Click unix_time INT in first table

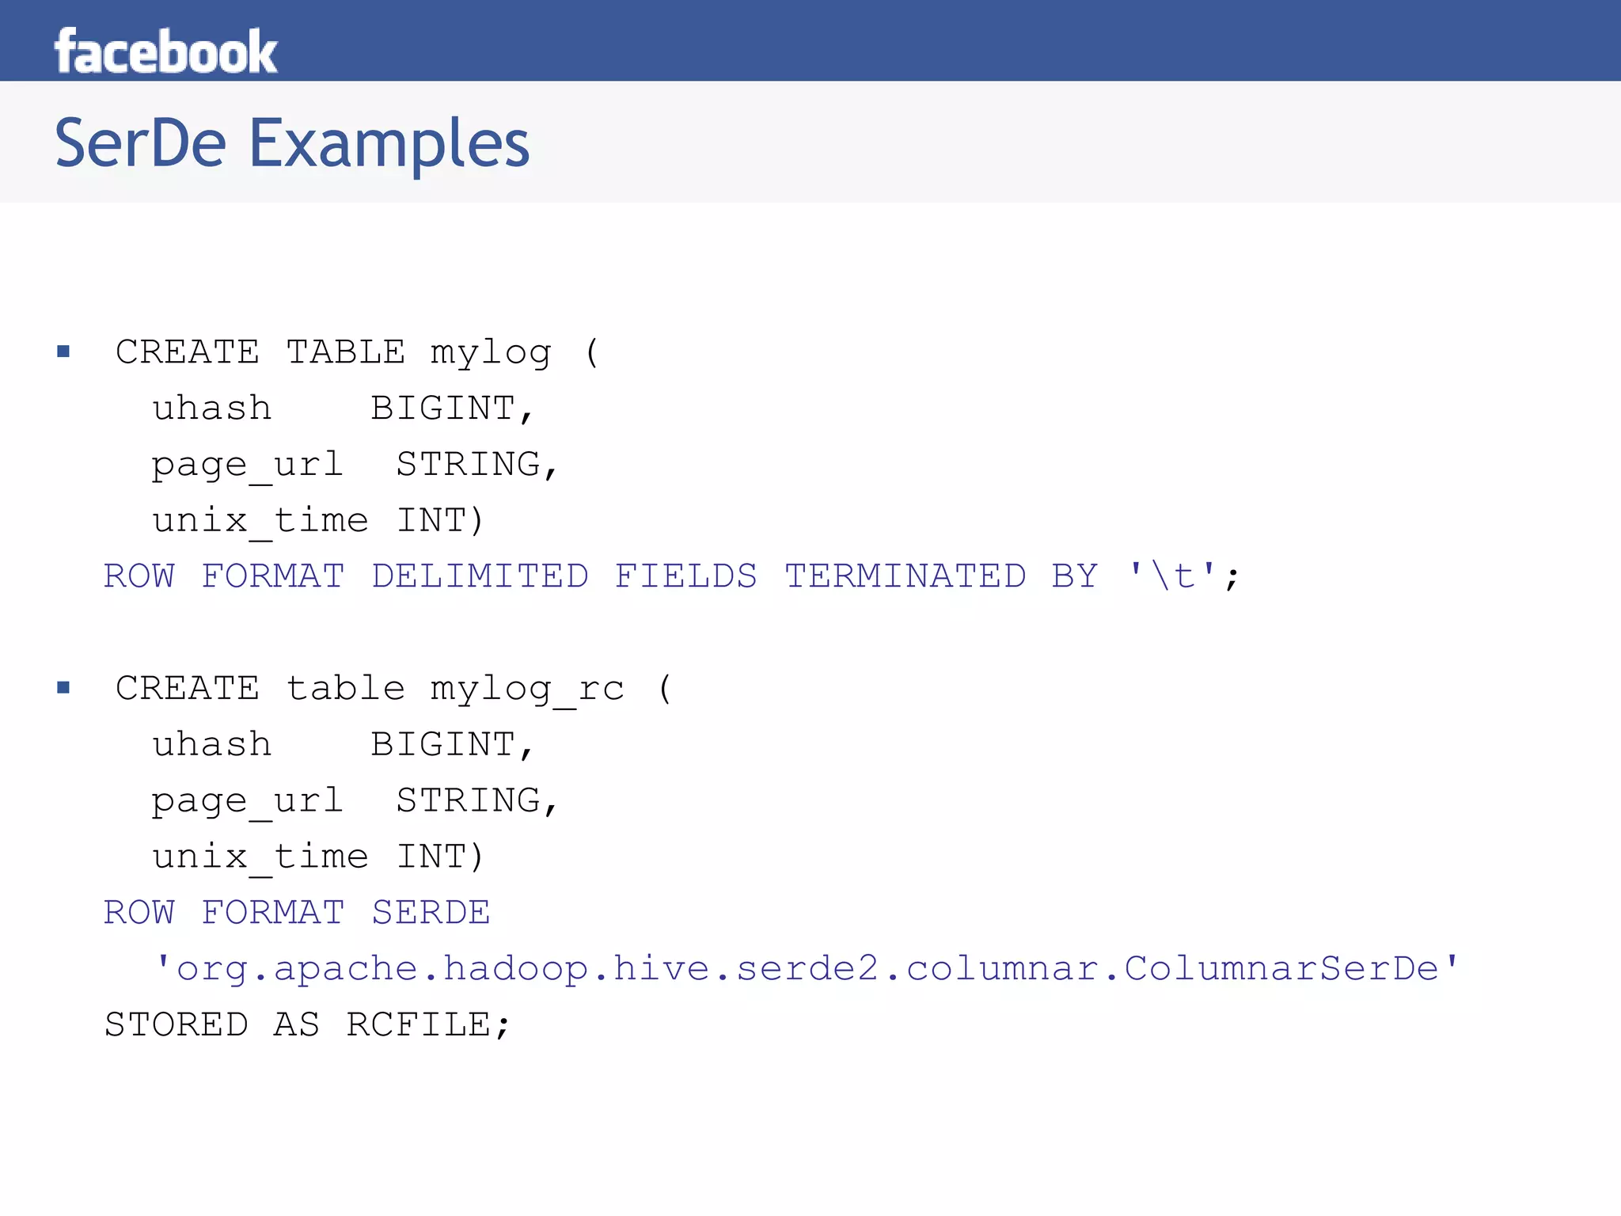(318, 521)
